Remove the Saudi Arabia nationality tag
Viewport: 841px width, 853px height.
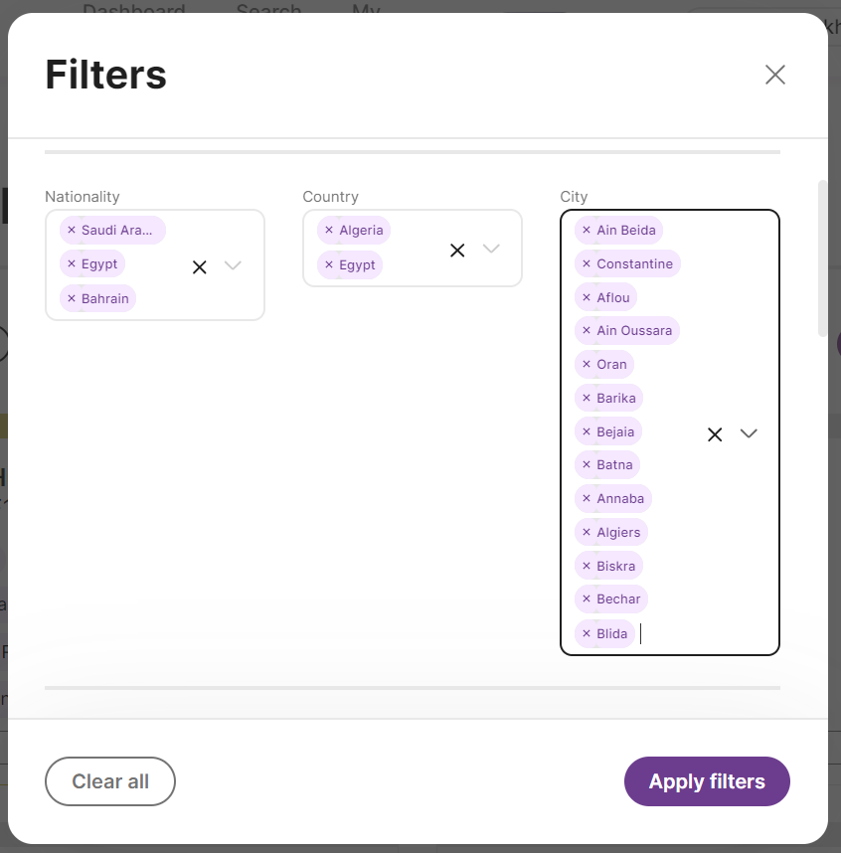[72, 230]
